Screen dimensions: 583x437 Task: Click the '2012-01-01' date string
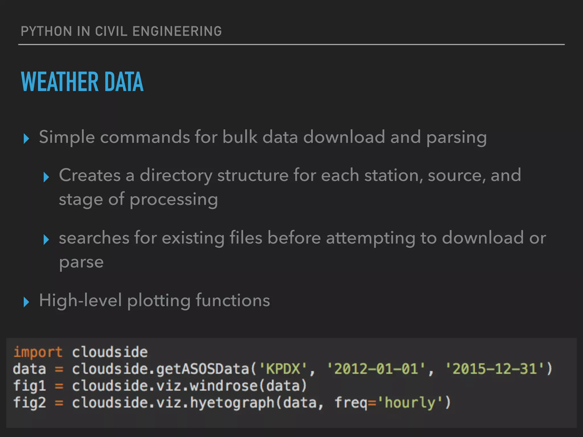pos(376,369)
